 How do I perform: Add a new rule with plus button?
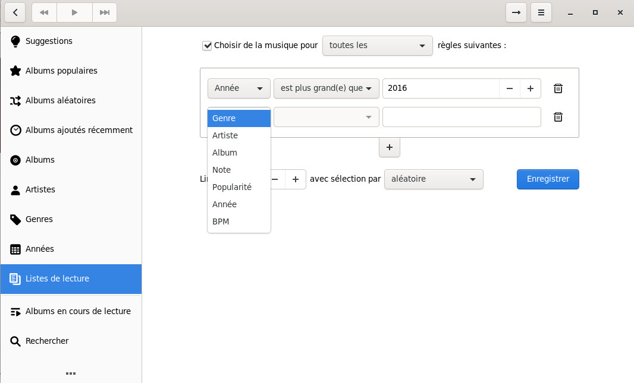tap(389, 147)
